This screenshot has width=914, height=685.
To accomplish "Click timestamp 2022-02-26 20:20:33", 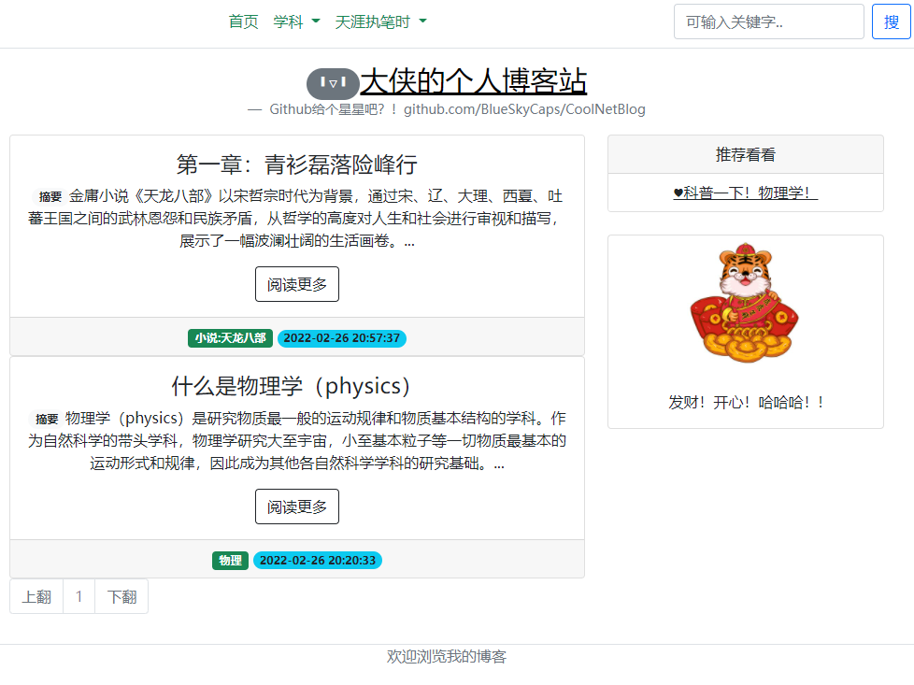I will point(317,561).
